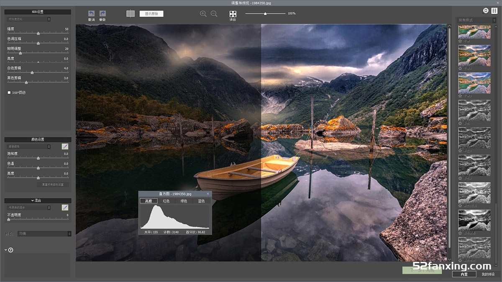Favorite the topmost preset using its star
502x282 pixels.
point(460,41)
